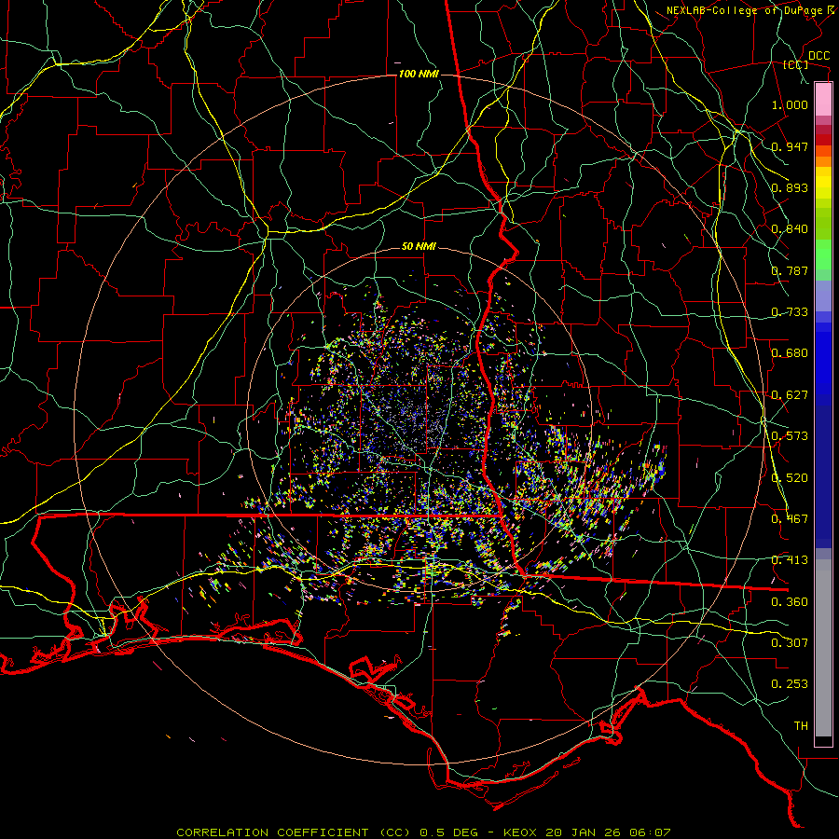Click the Correlation Coefficient KEOX caption text

pyautogui.click(x=423, y=832)
